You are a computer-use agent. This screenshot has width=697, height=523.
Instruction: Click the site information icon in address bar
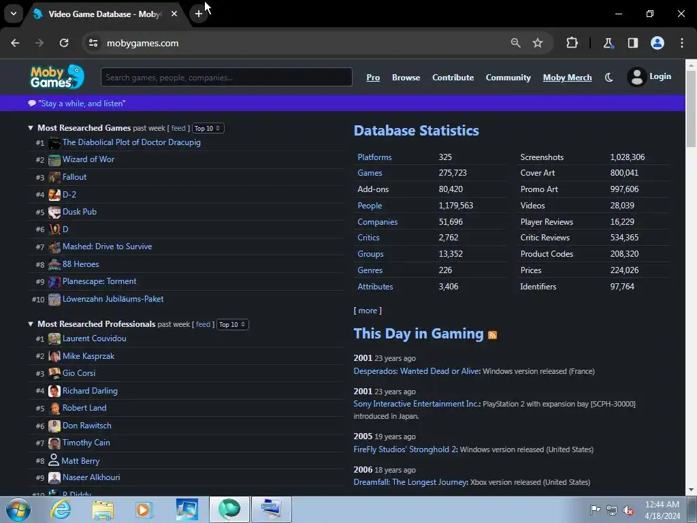point(93,43)
